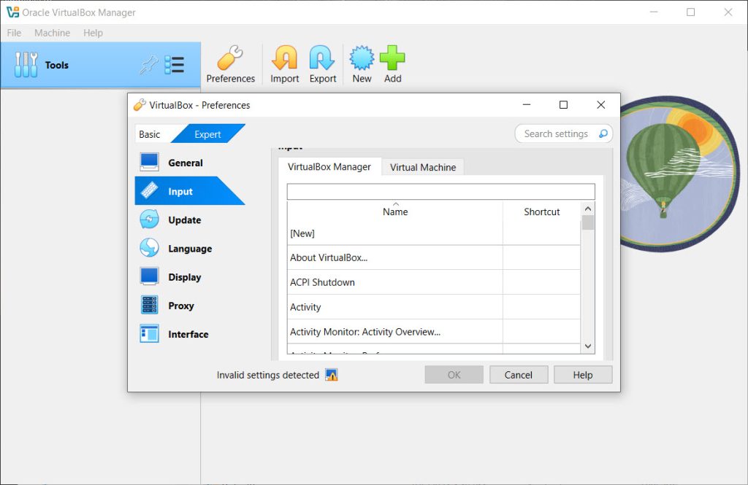Click the Export appliance toolbar icon
This screenshot has width=748, height=485.
point(322,64)
